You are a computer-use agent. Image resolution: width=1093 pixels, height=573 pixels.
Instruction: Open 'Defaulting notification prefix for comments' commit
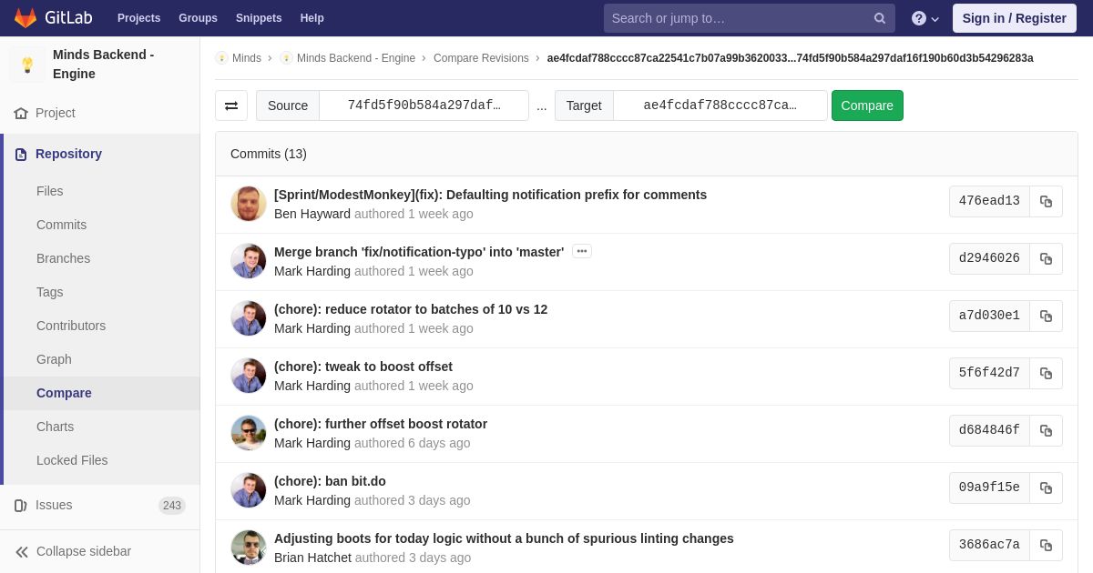coord(490,195)
